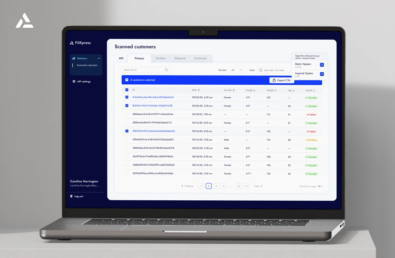Viewport: 395px width, 258px height.
Task: Go to the Previous page
Action: 187,186
